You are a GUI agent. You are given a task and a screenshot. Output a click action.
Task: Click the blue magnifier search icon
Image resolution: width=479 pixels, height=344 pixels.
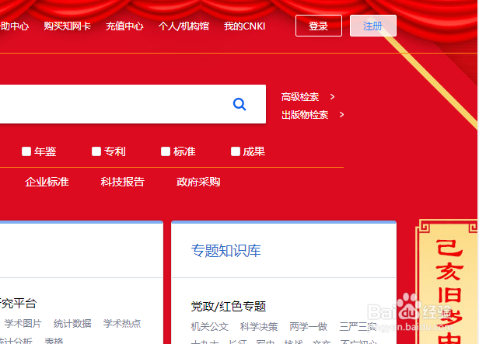point(239,104)
